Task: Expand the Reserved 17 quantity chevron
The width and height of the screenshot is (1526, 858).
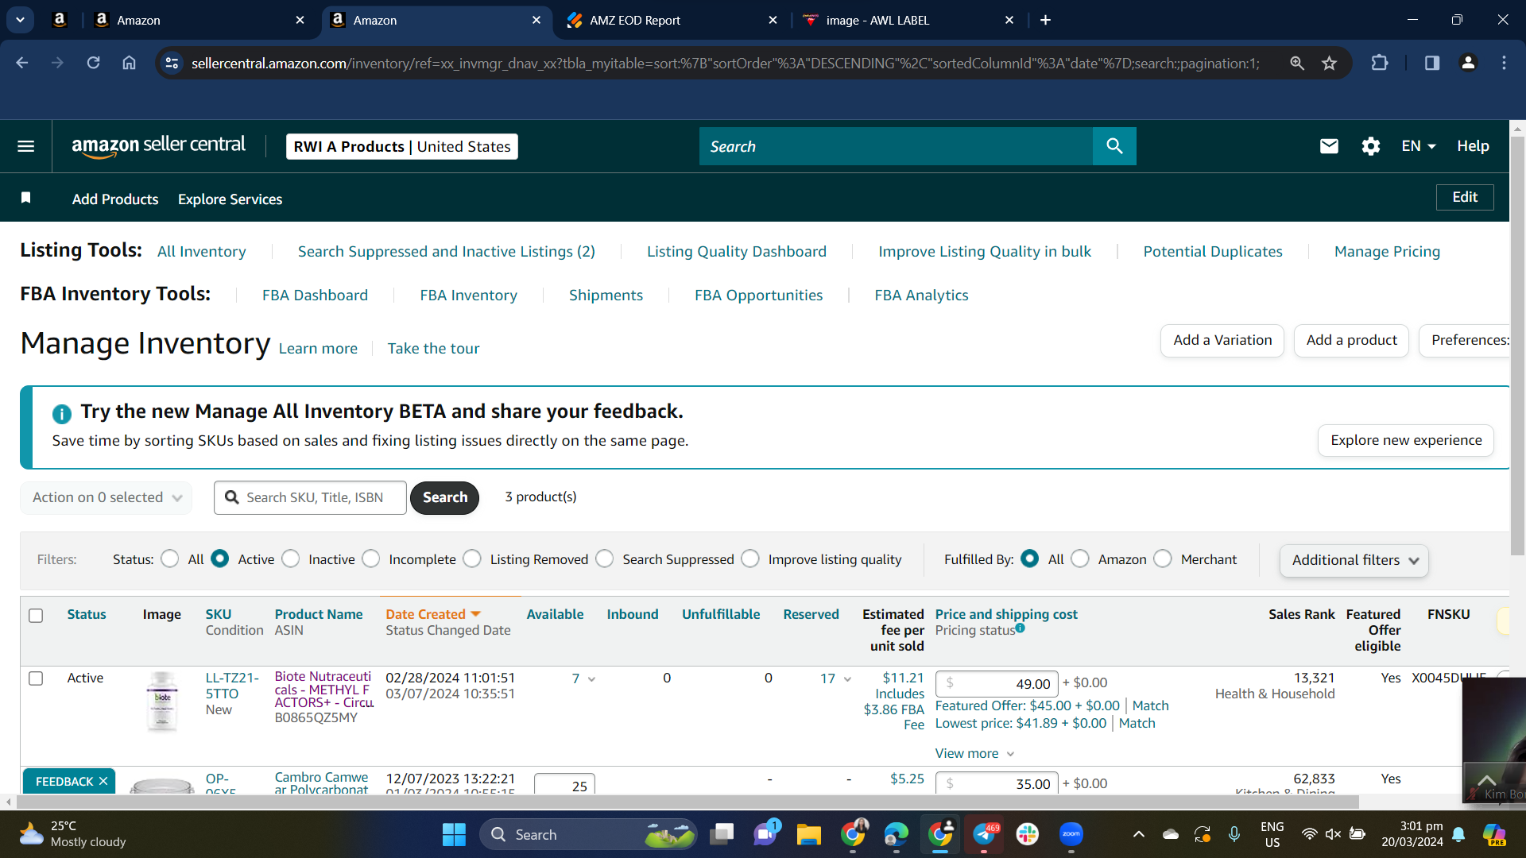Action: (847, 679)
